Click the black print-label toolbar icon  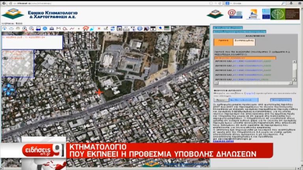(x=153, y=29)
